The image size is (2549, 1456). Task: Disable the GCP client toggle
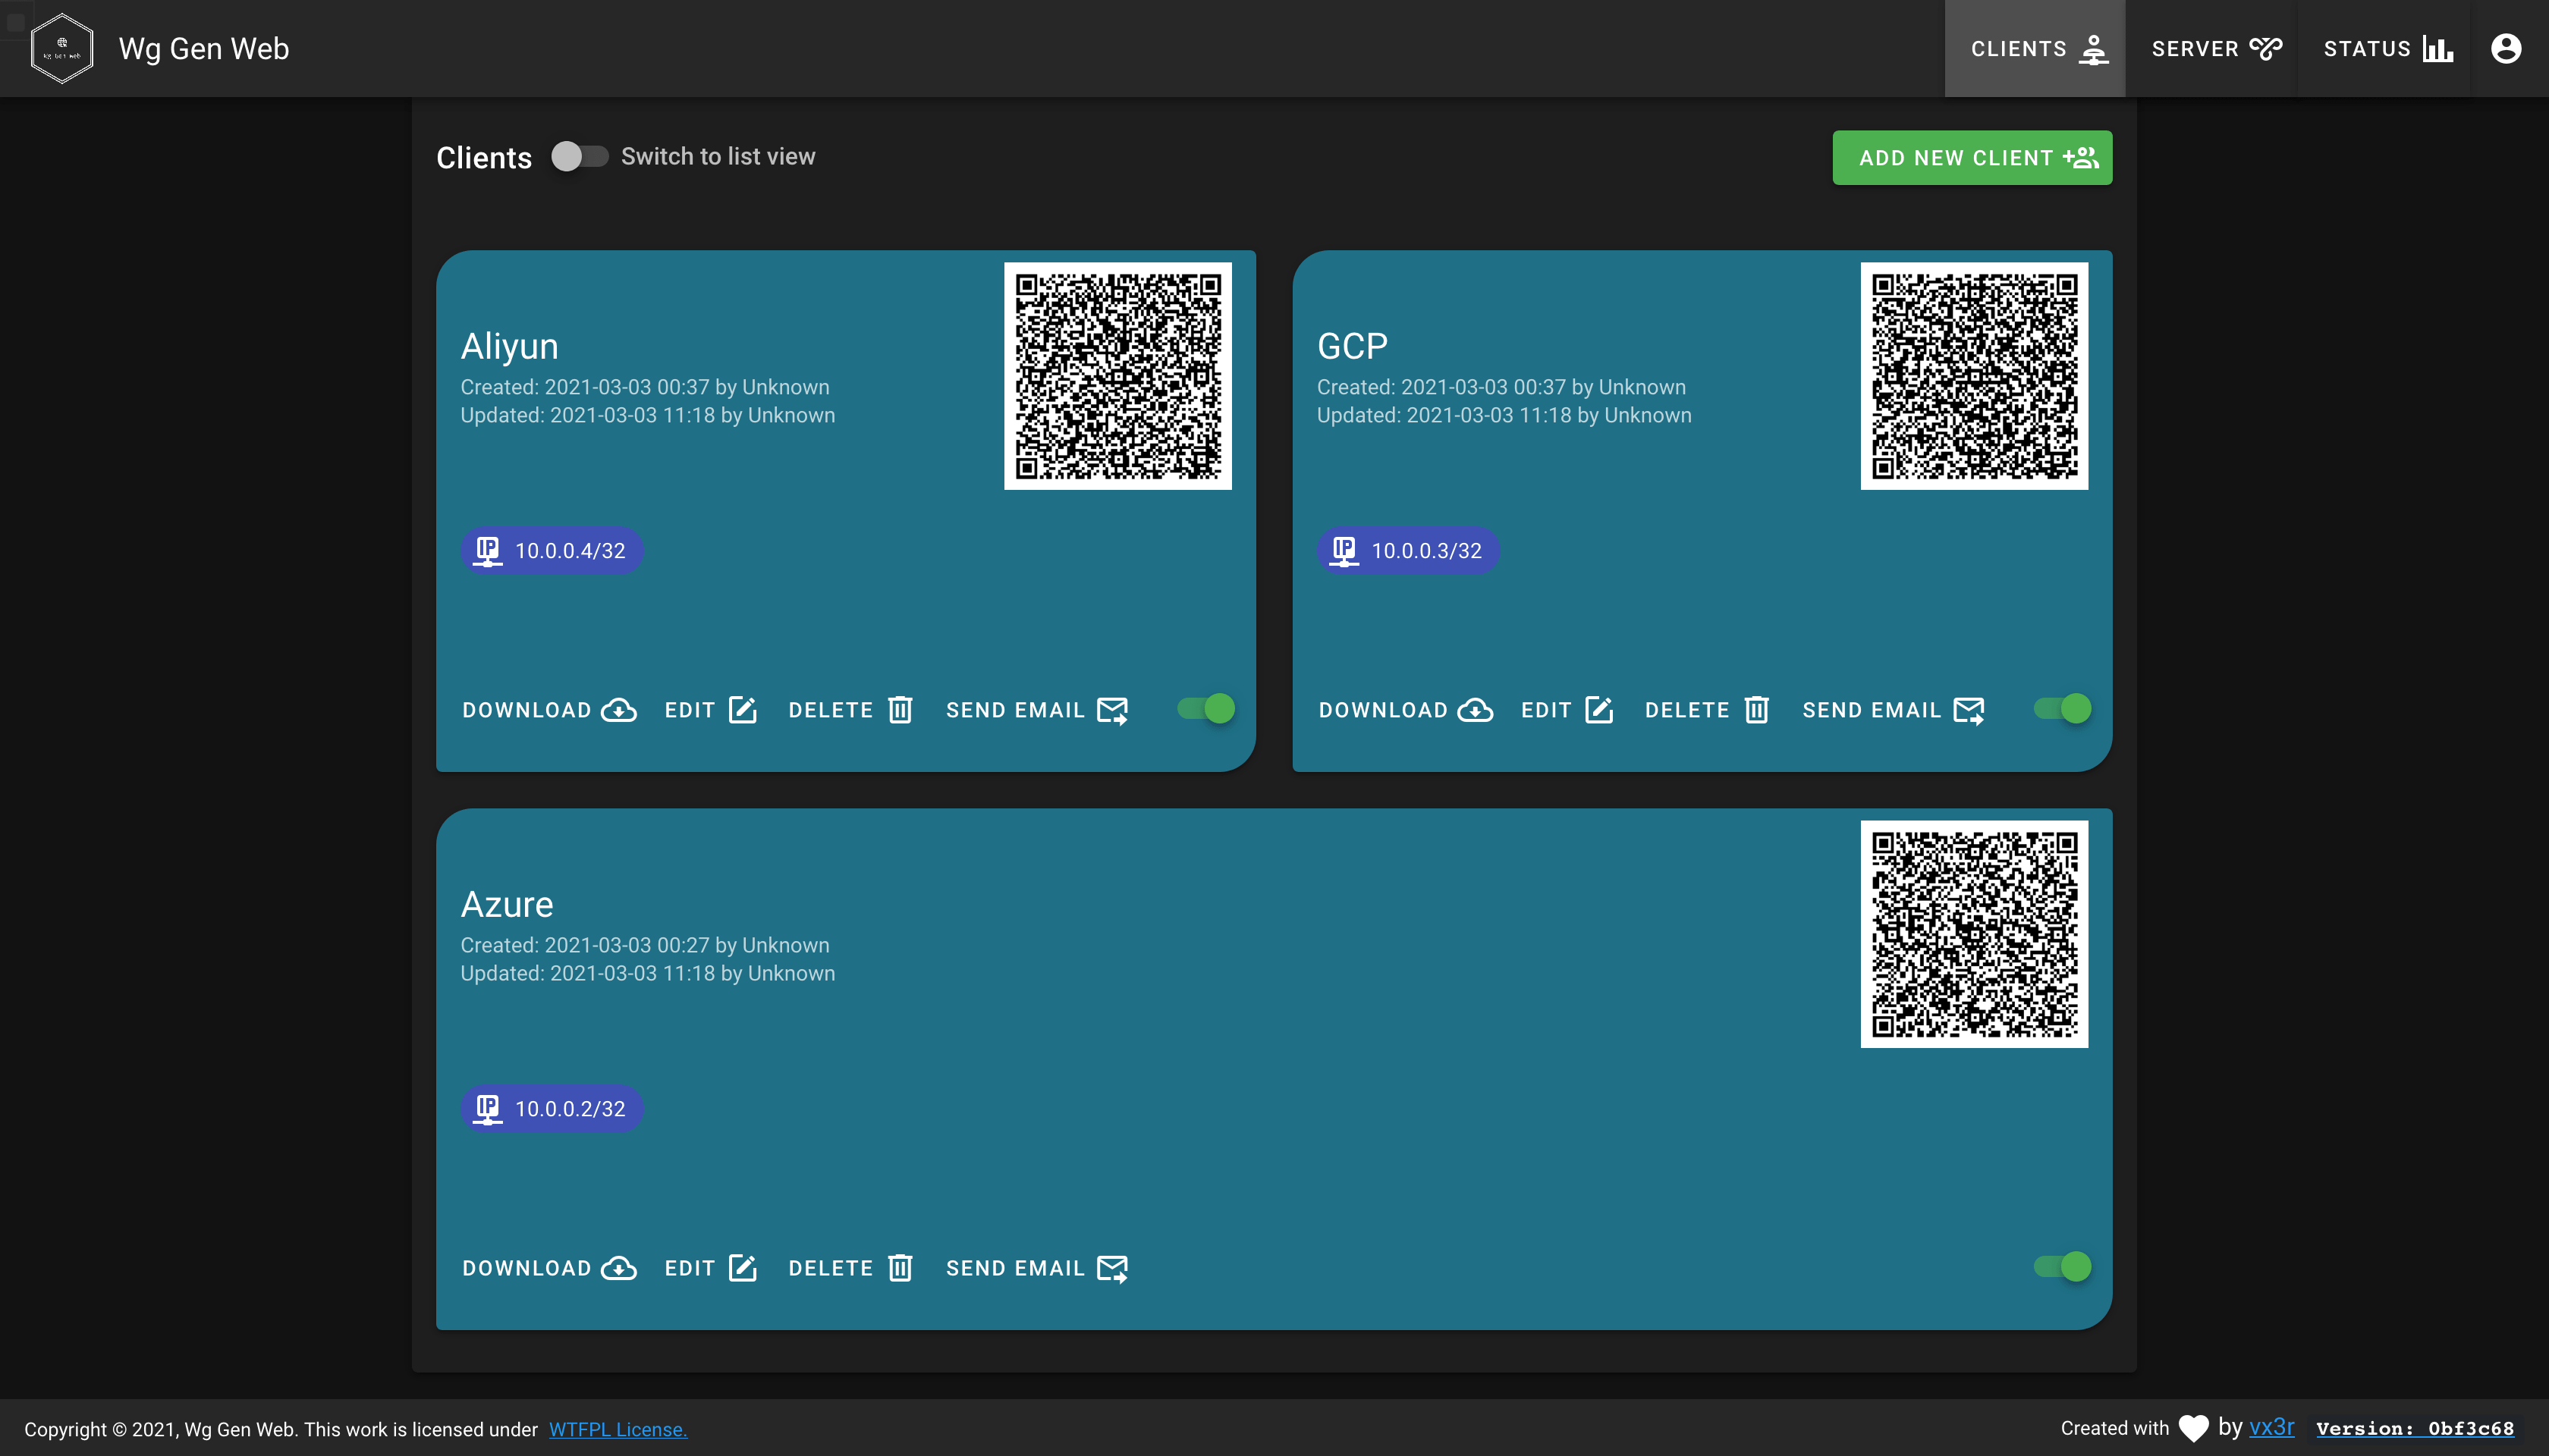pos(2063,709)
